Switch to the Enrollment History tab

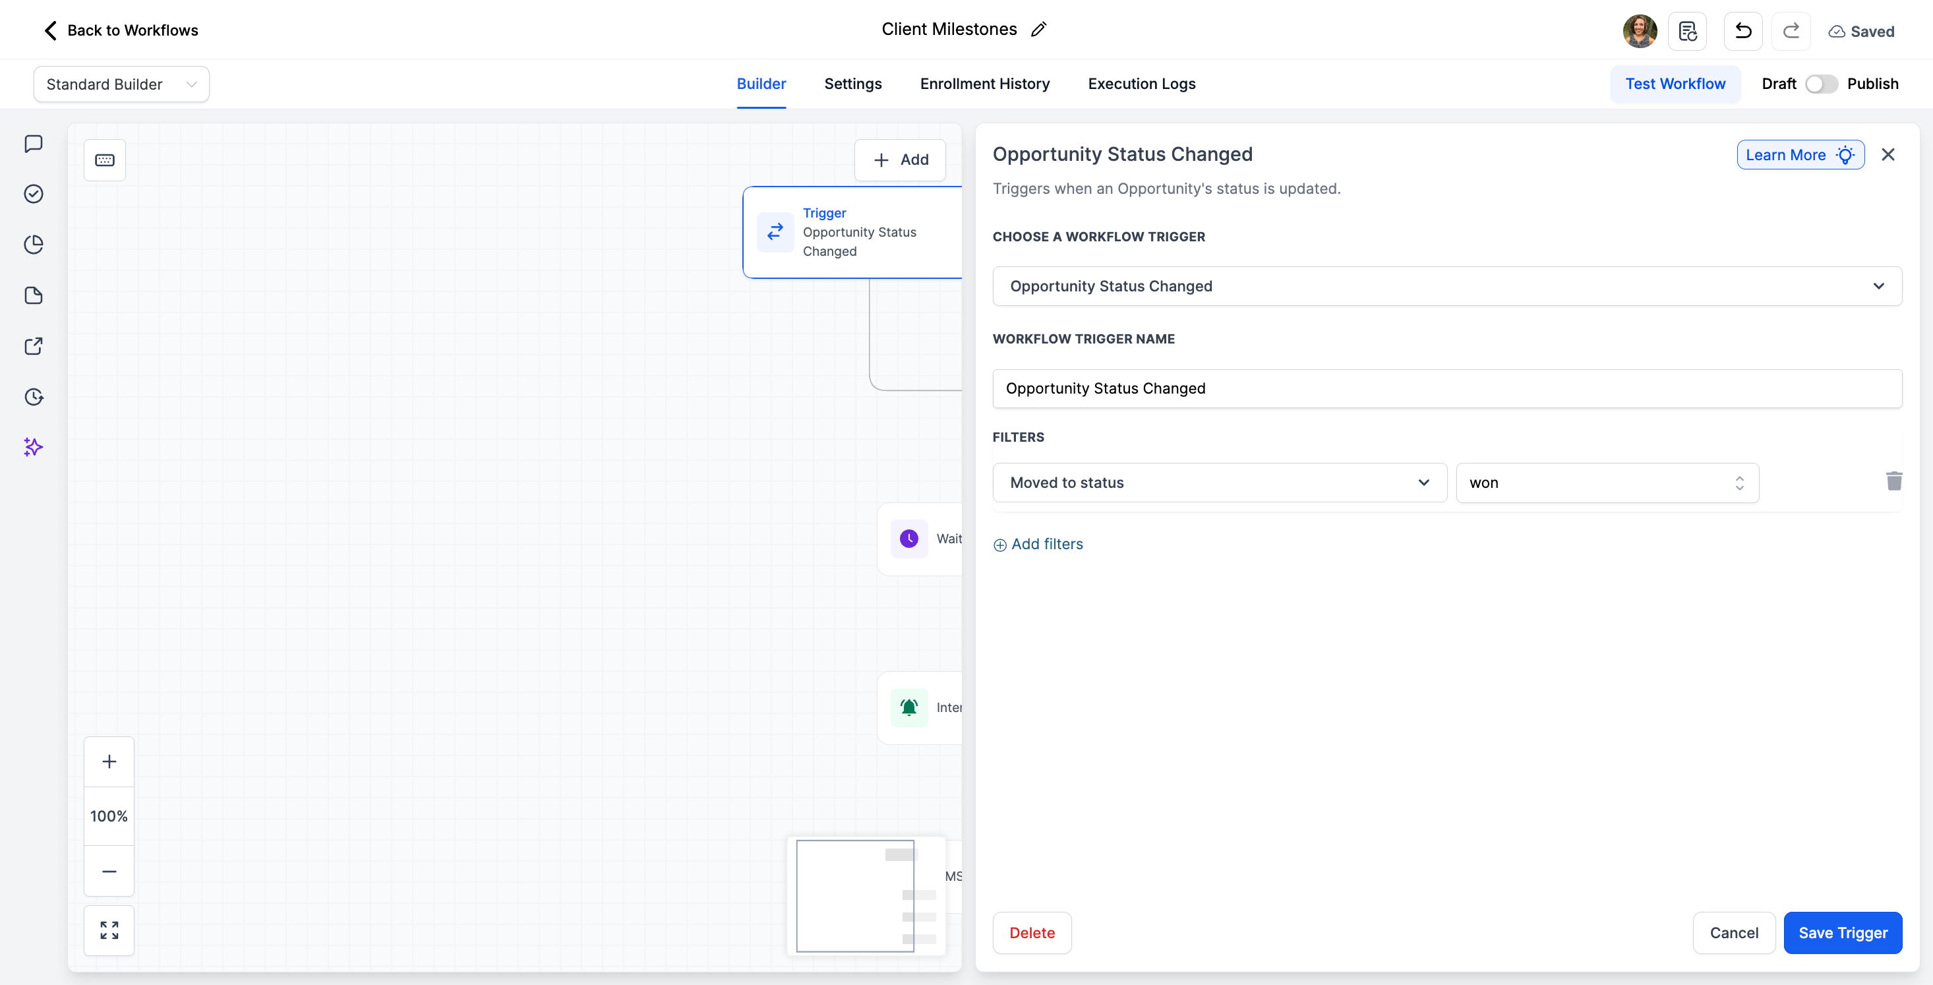click(x=984, y=84)
